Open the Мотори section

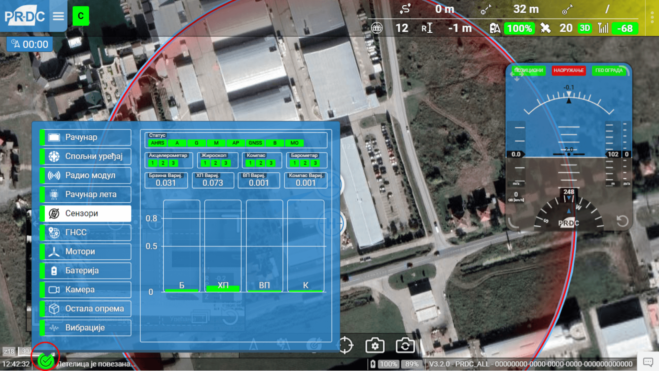pyautogui.click(x=85, y=252)
